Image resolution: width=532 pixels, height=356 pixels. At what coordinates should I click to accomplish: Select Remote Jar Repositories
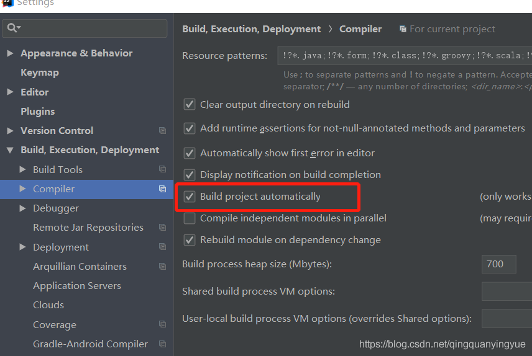[x=88, y=227]
